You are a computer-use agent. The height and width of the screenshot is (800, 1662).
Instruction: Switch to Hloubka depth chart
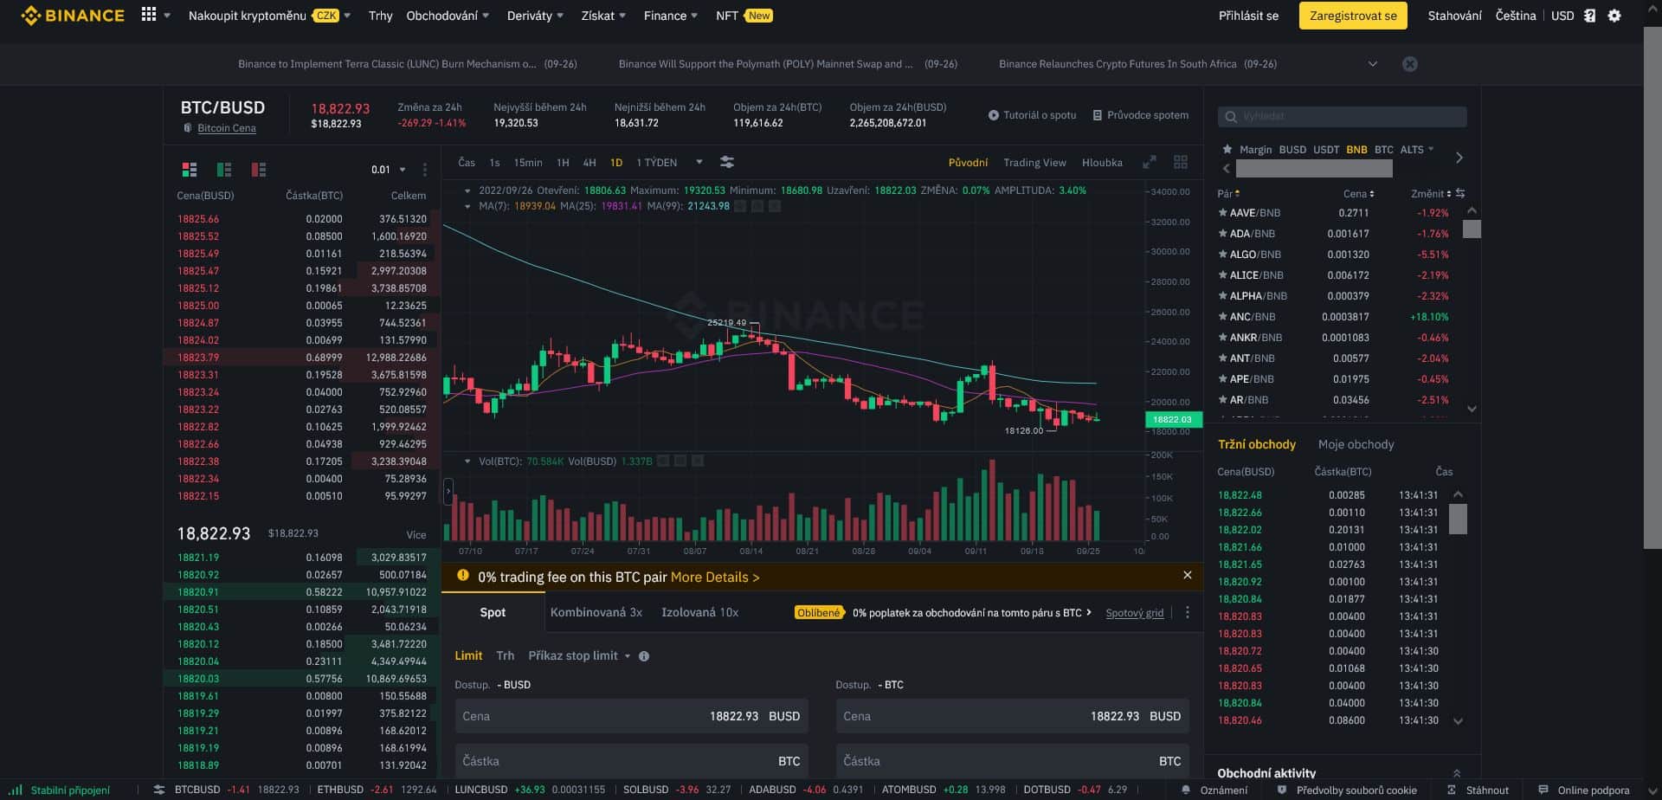[1102, 163]
